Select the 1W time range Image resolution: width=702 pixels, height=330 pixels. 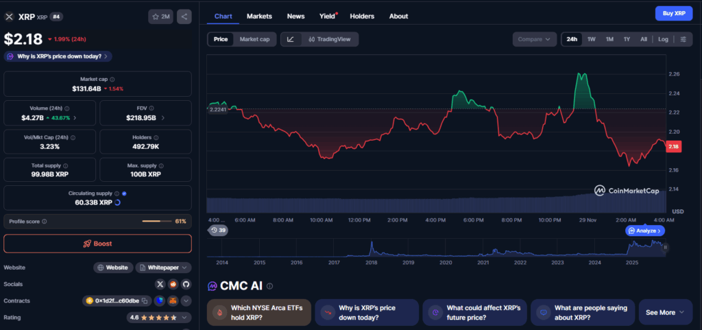coord(591,39)
